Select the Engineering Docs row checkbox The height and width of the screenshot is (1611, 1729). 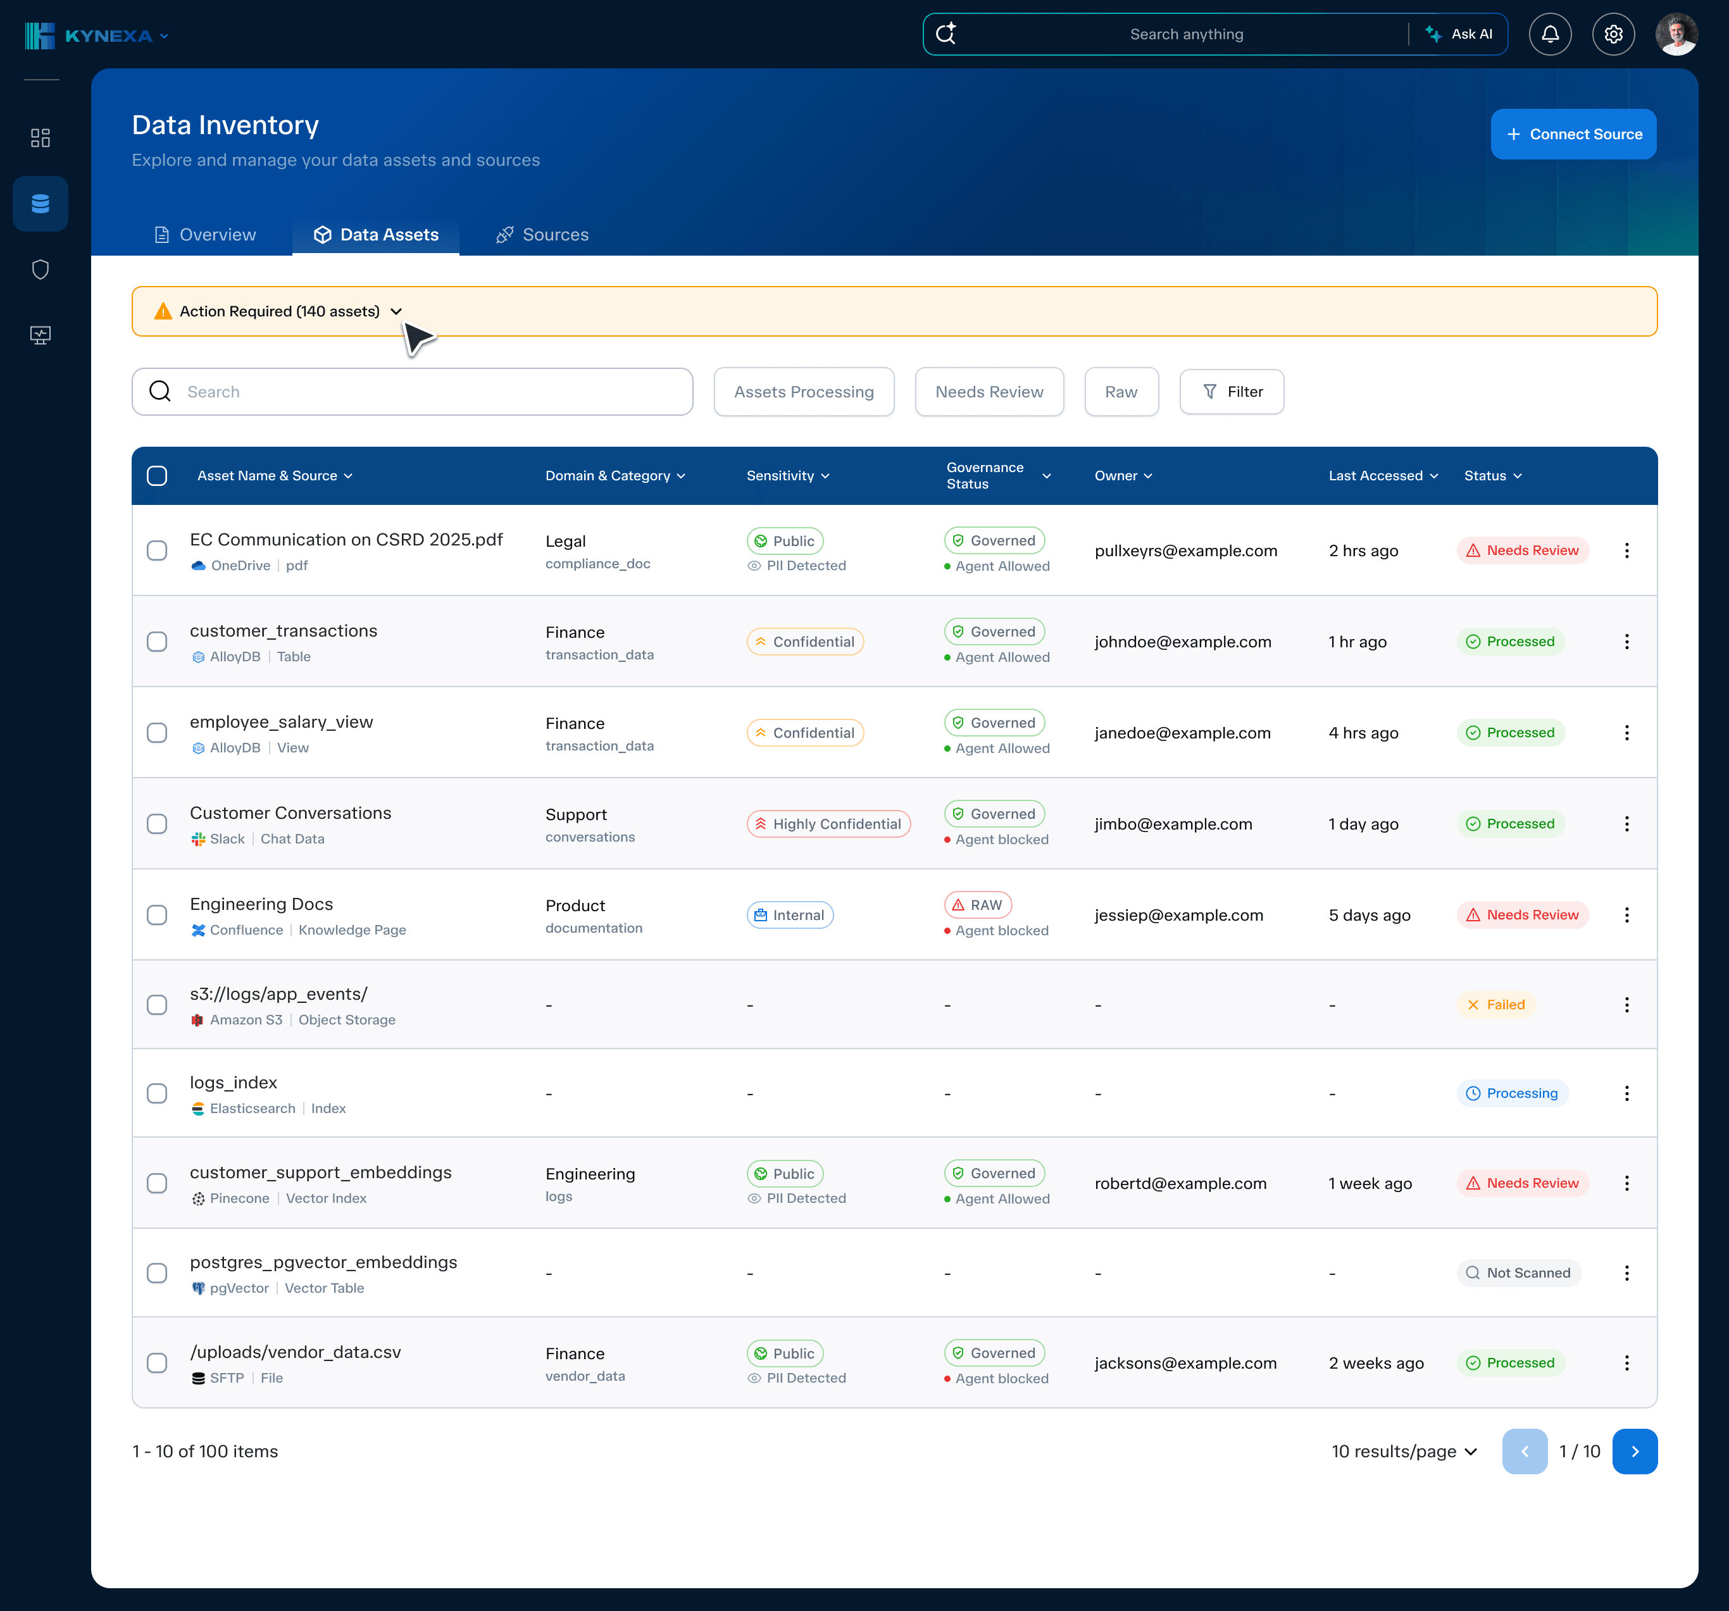pos(156,914)
